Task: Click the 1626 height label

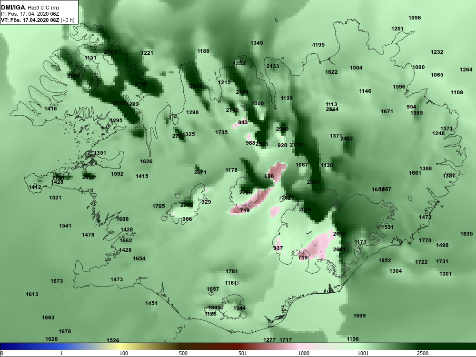Action: 146,161
